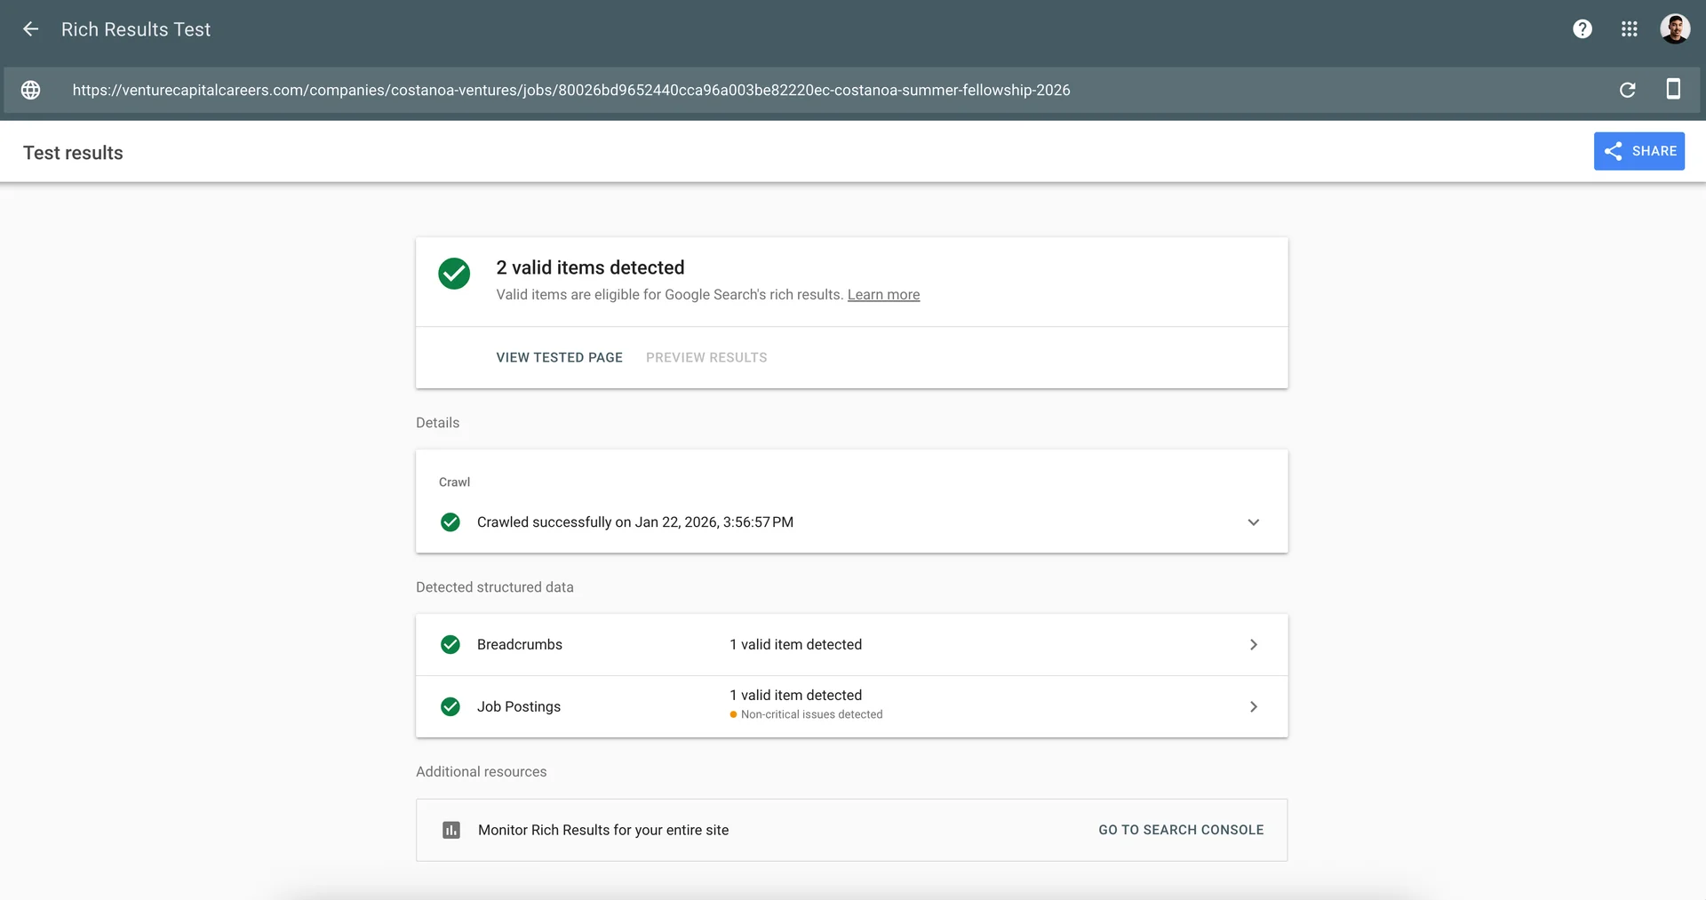Select Preview Results tab

click(706, 357)
